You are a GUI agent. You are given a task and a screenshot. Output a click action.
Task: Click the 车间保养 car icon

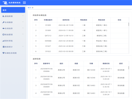(3, 28)
